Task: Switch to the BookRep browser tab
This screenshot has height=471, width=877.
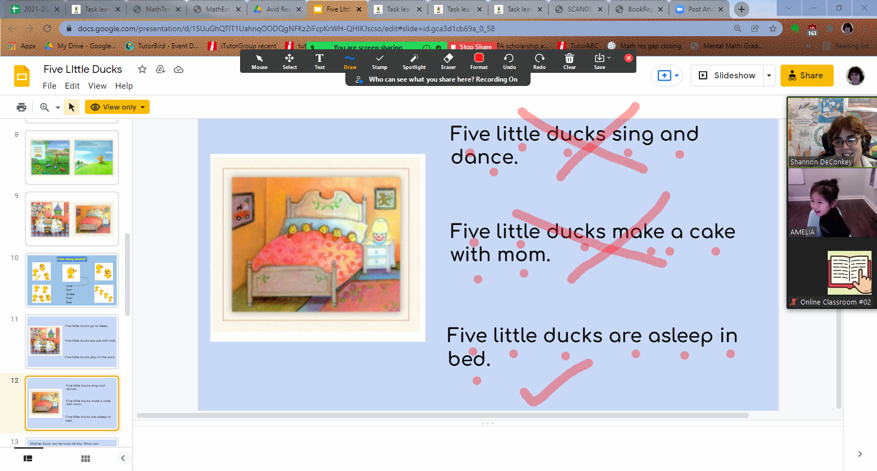Action: 639,9
